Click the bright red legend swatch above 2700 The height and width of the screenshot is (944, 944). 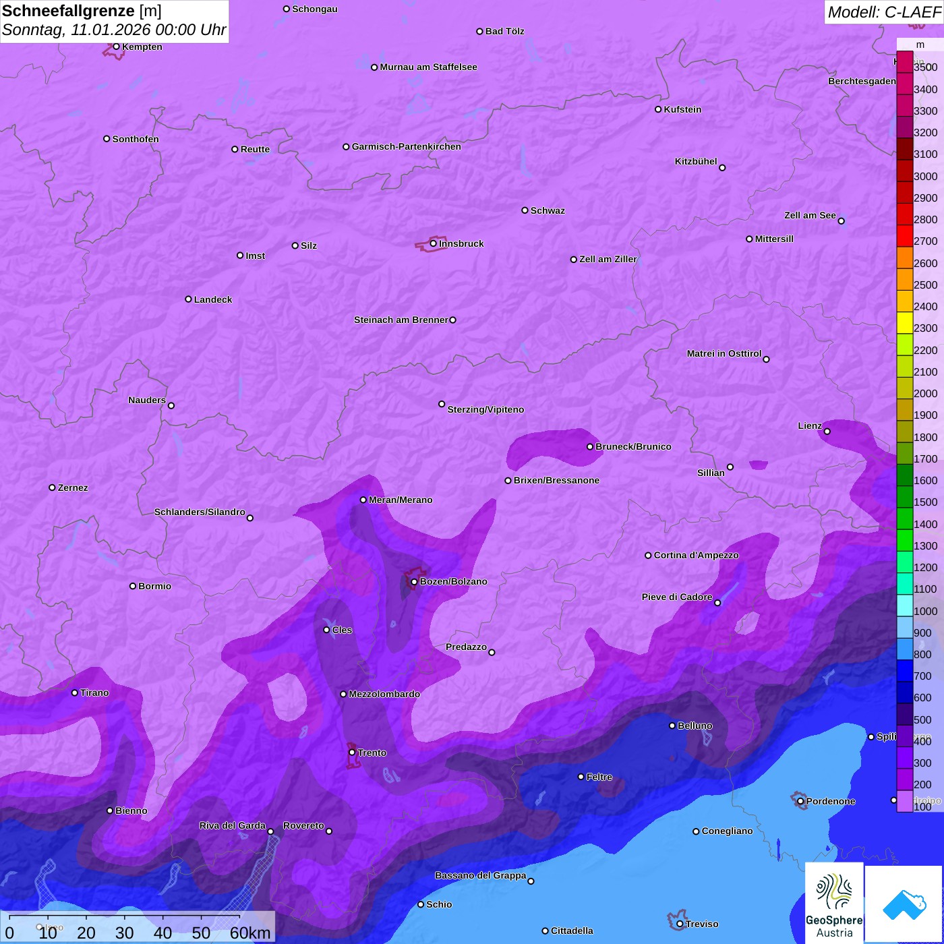904,235
